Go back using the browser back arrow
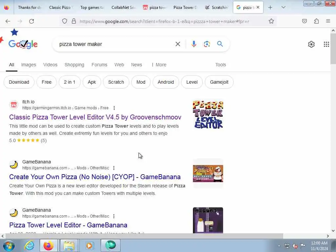The height and width of the screenshot is (252, 336). (8, 21)
